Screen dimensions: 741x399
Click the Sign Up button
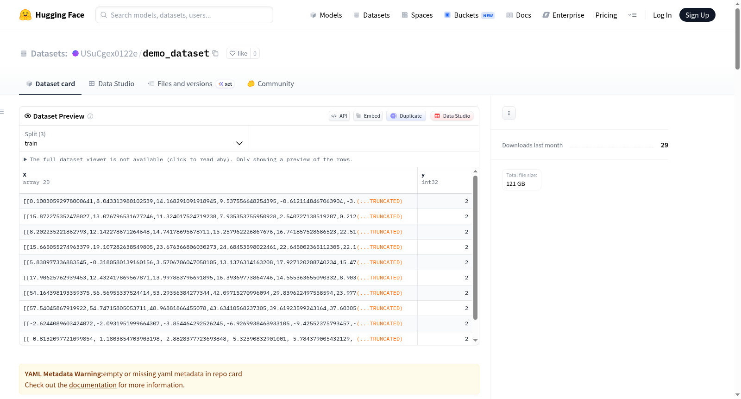tap(697, 15)
